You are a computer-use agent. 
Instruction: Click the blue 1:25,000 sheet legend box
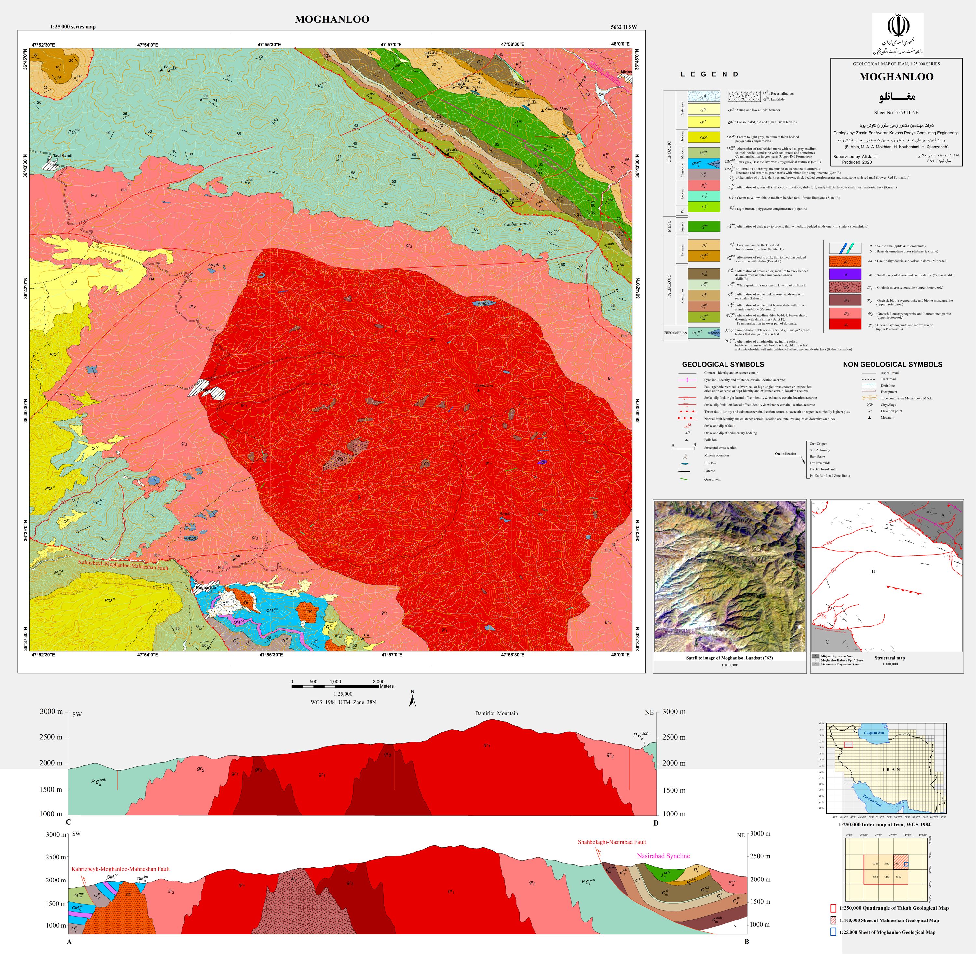[833, 932]
